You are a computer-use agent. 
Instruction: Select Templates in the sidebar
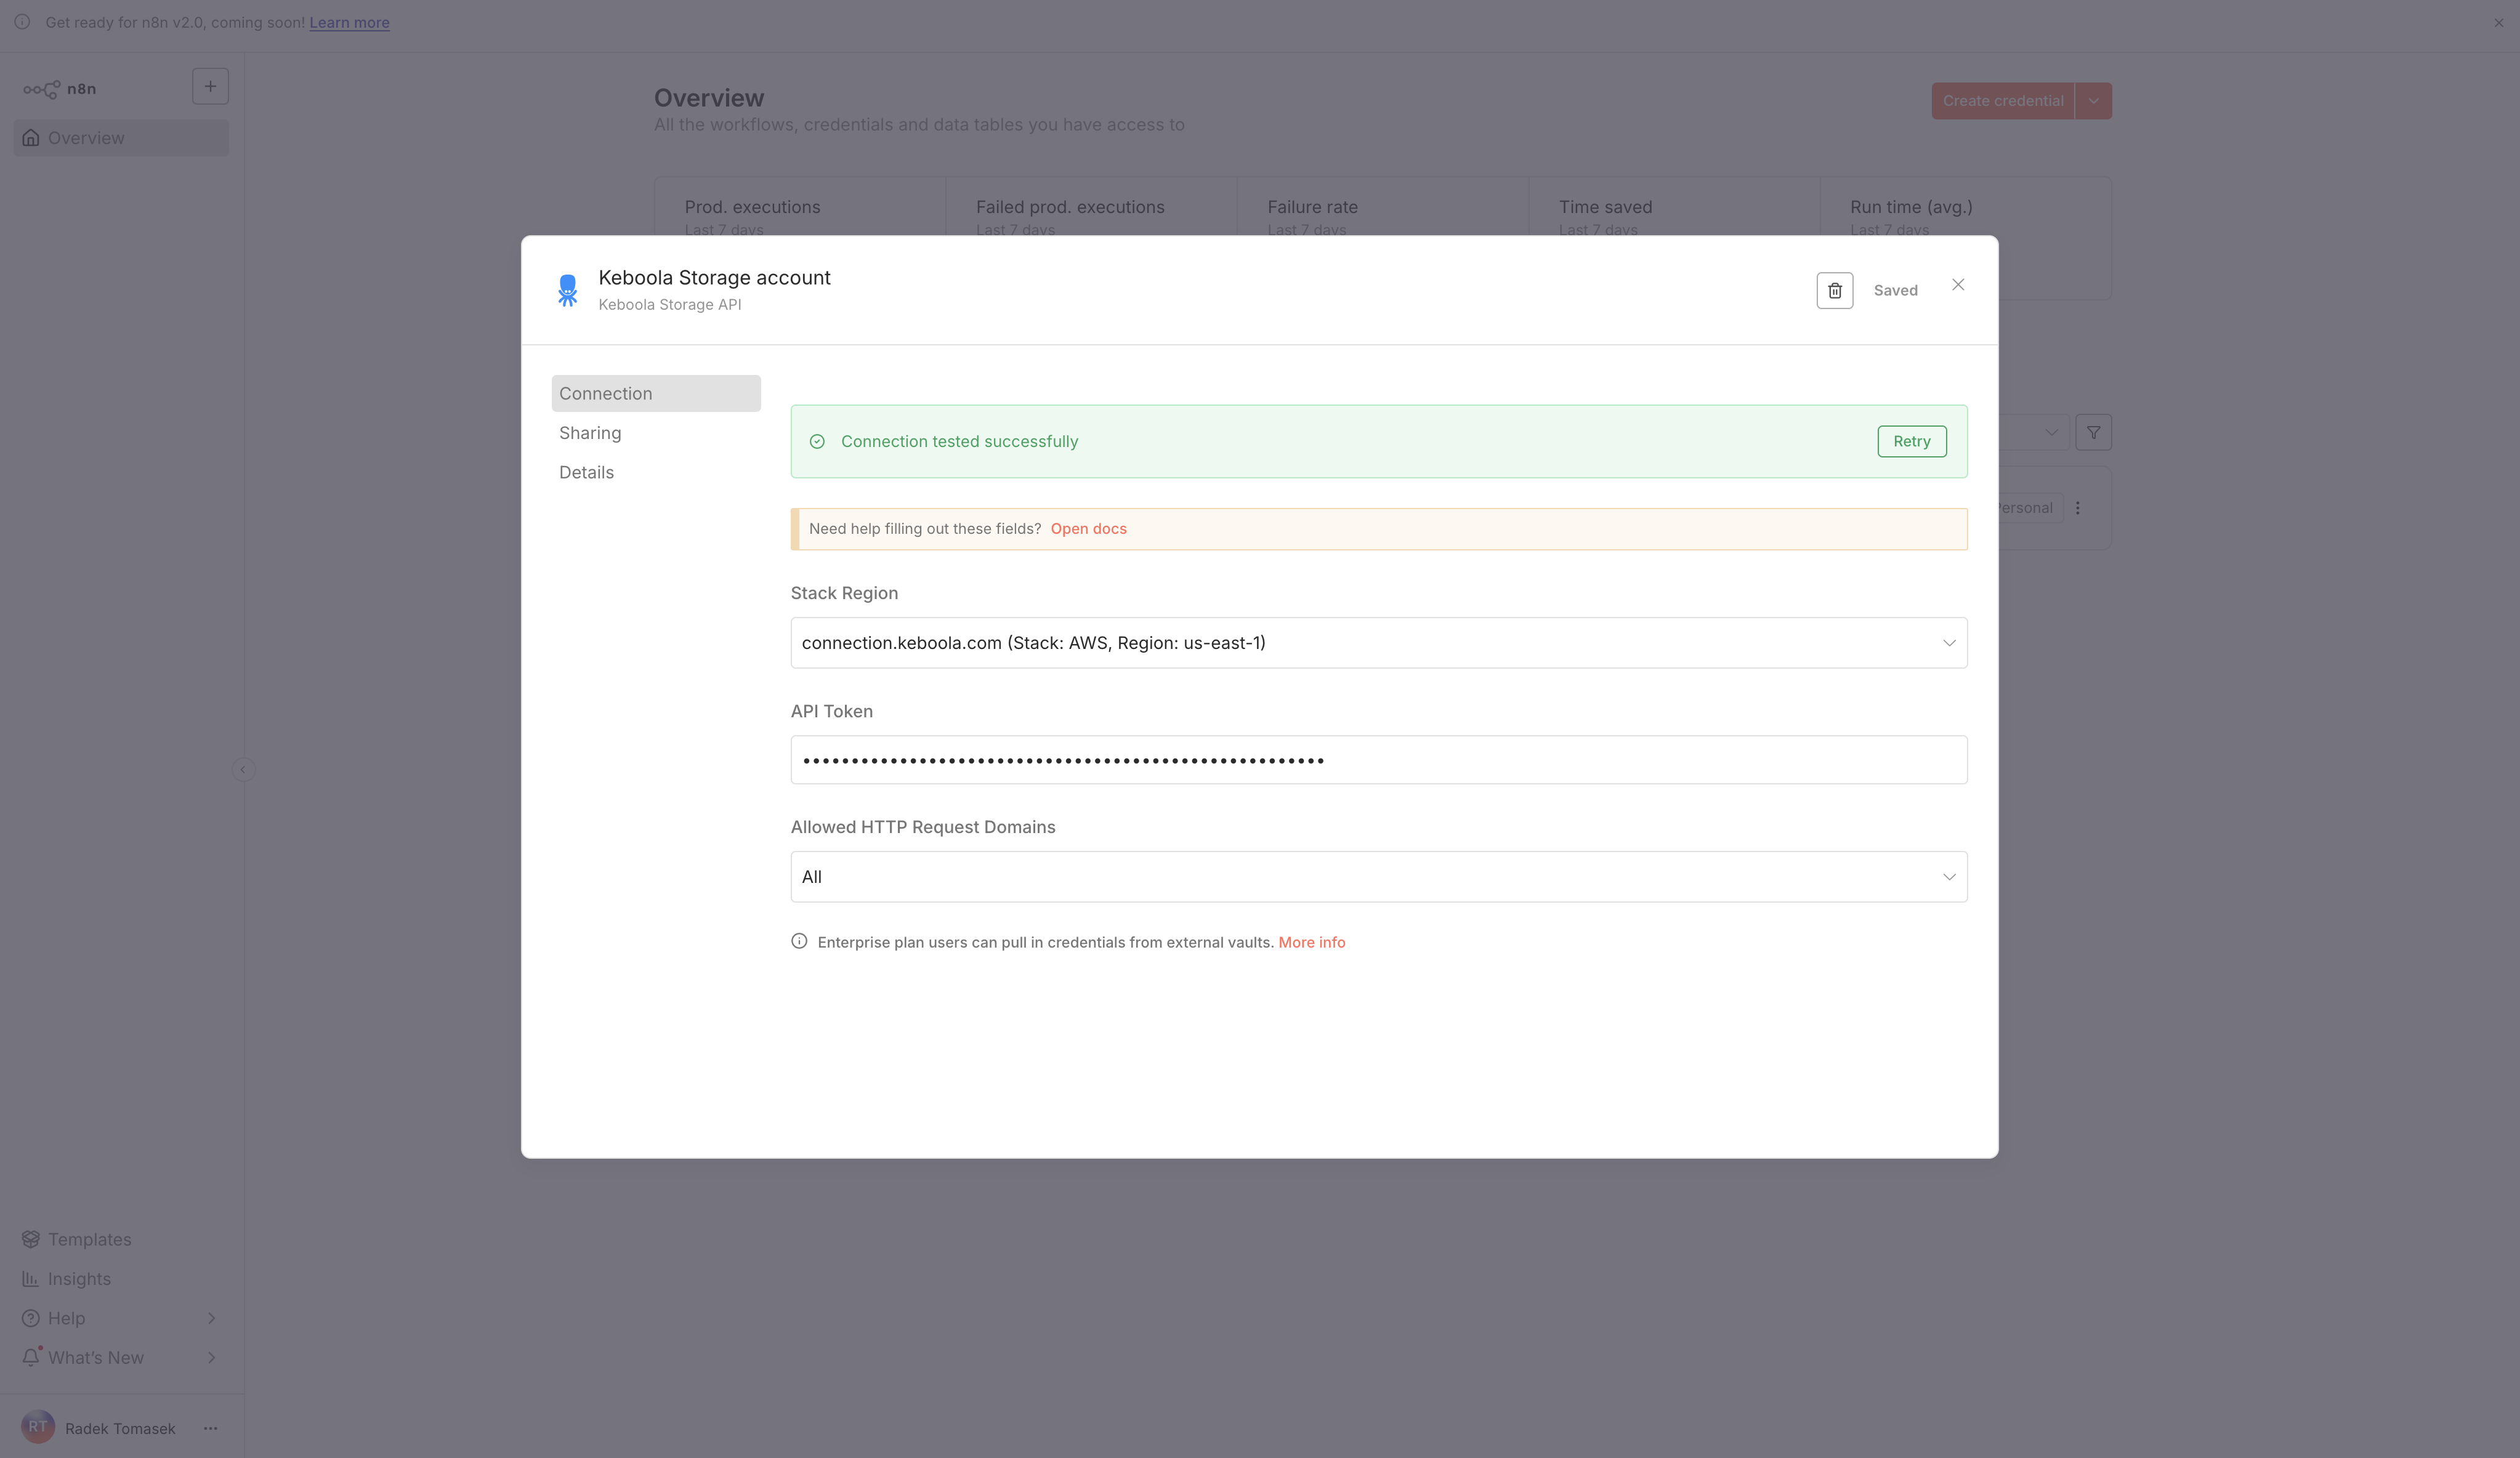(x=89, y=1238)
